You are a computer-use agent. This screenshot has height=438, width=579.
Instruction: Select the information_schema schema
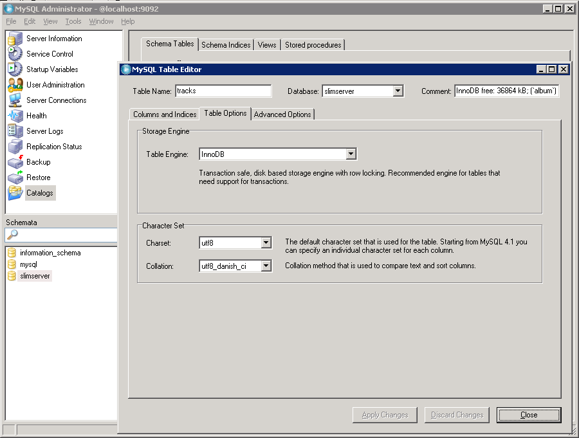click(x=50, y=253)
